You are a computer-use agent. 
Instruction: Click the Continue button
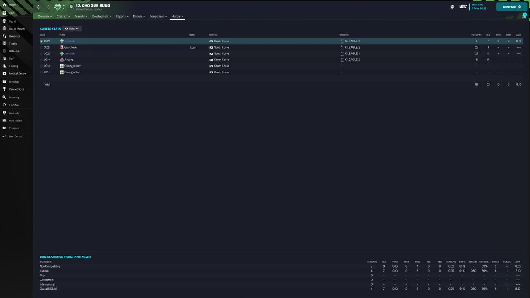point(512,7)
